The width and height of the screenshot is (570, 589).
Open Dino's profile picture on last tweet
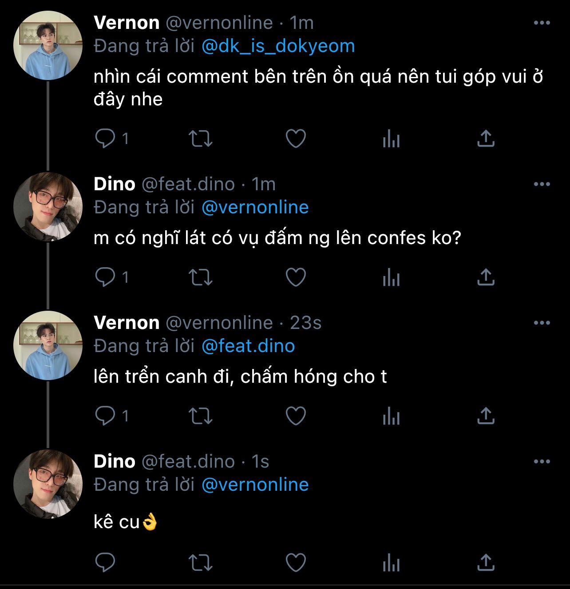point(48,484)
